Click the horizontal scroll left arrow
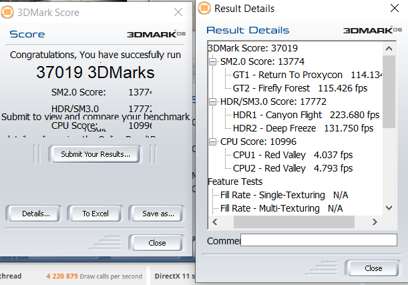 [x=214, y=222]
